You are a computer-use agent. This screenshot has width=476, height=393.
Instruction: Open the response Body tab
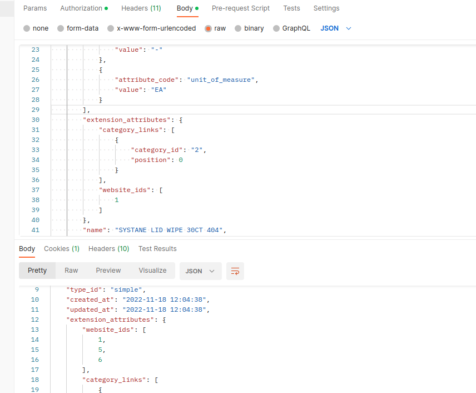pos(27,249)
